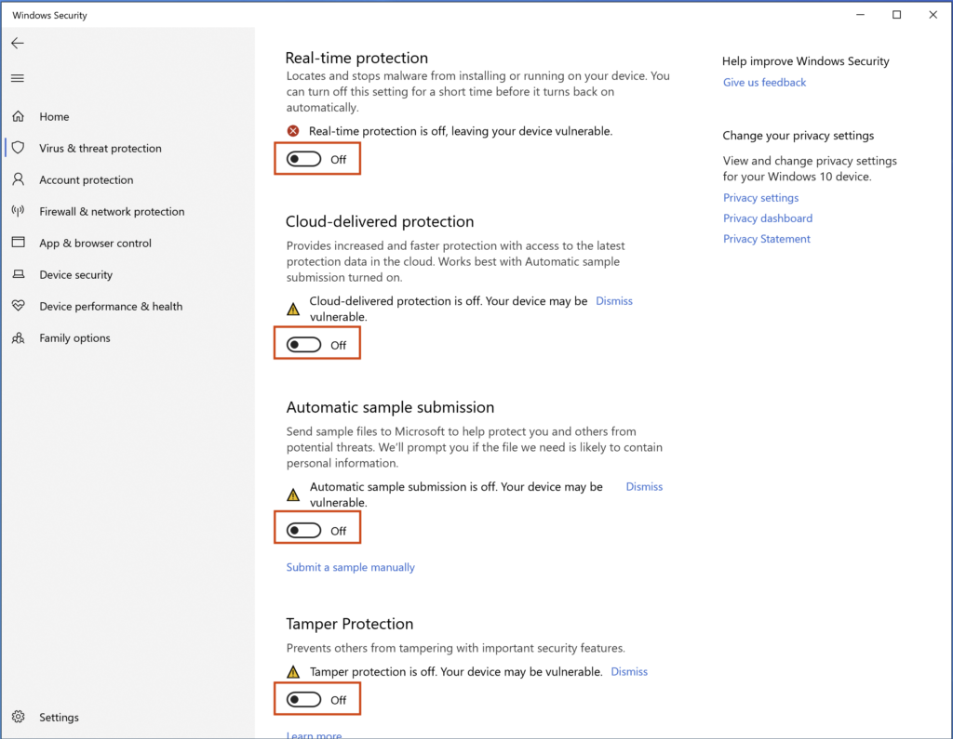Dismiss the Tamper protection warning
Viewport: 953px width, 739px height.
pyautogui.click(x=629, y=672)
